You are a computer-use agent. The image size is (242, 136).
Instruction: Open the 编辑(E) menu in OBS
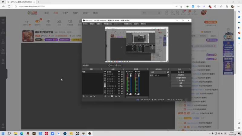coord(92,24)
